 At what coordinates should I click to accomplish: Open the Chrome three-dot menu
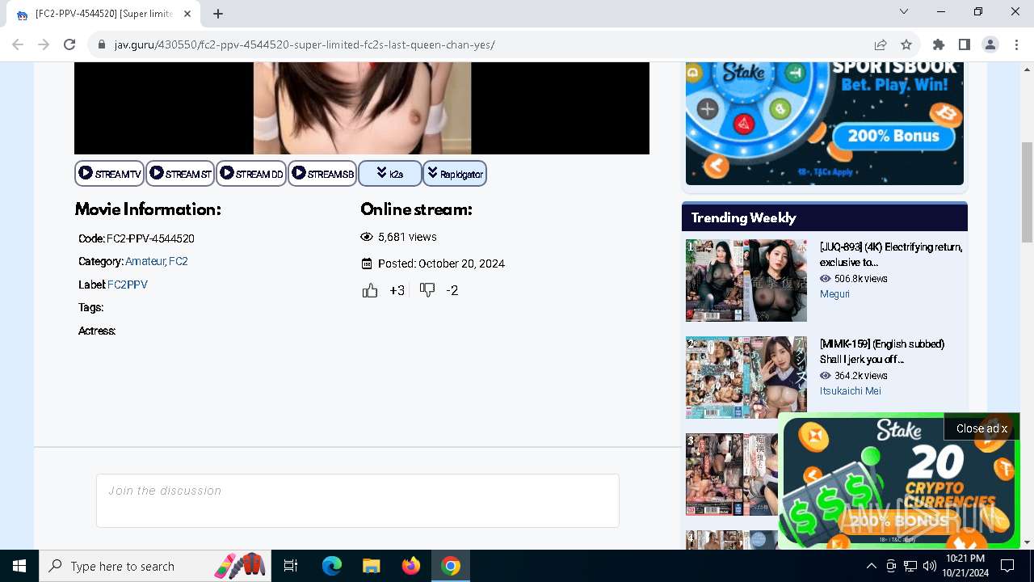1016,44
